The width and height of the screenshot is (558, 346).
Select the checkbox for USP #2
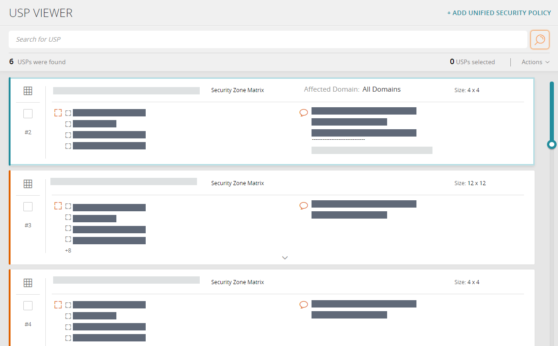(x=28, y=114)
